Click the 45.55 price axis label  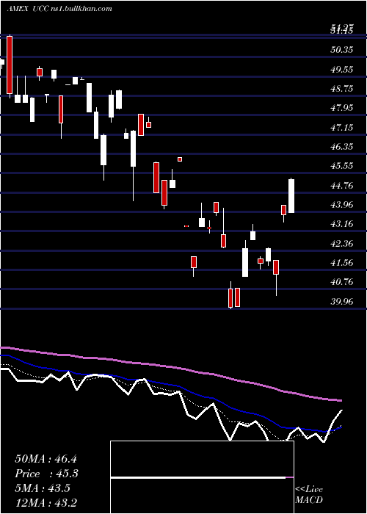342,165
